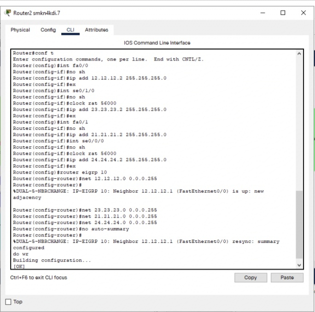
Task: Click the 'ip add 23.23.23.2' line
Action: (90, 109)
